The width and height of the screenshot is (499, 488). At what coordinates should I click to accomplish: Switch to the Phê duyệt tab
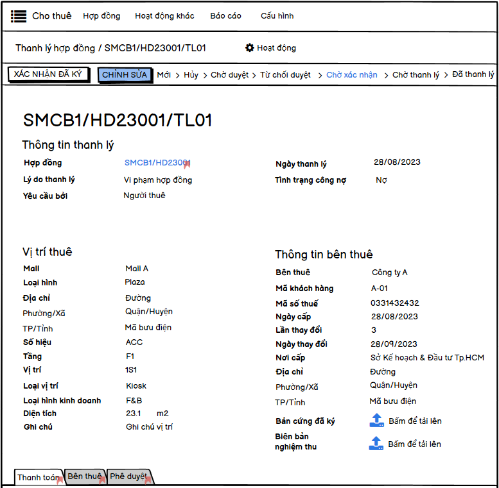click(x=129, y=476)
